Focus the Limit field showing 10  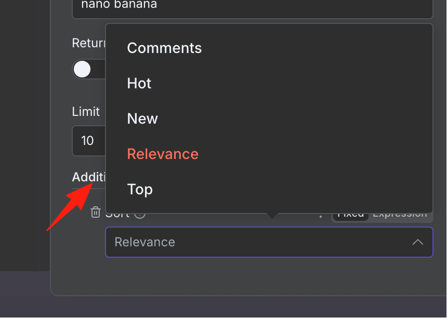pyautogui.click(x=89, y=141)
